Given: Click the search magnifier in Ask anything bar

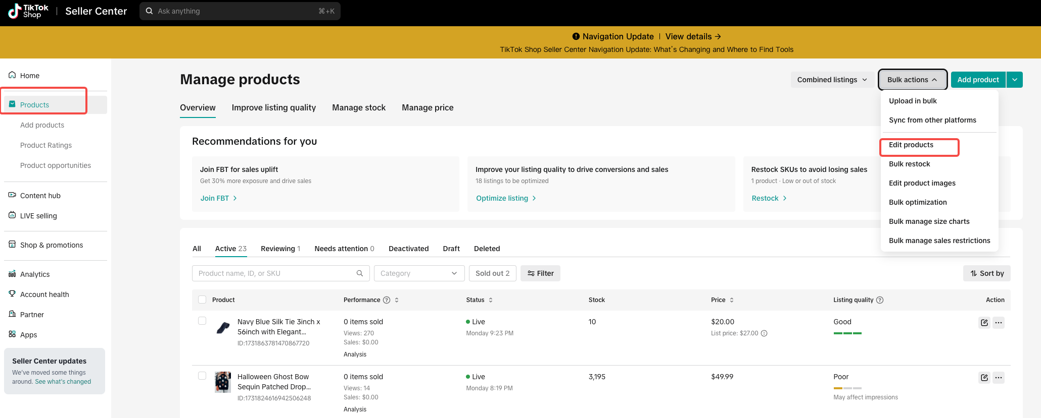Looking at the screenshot, I should tap(149, 11).
